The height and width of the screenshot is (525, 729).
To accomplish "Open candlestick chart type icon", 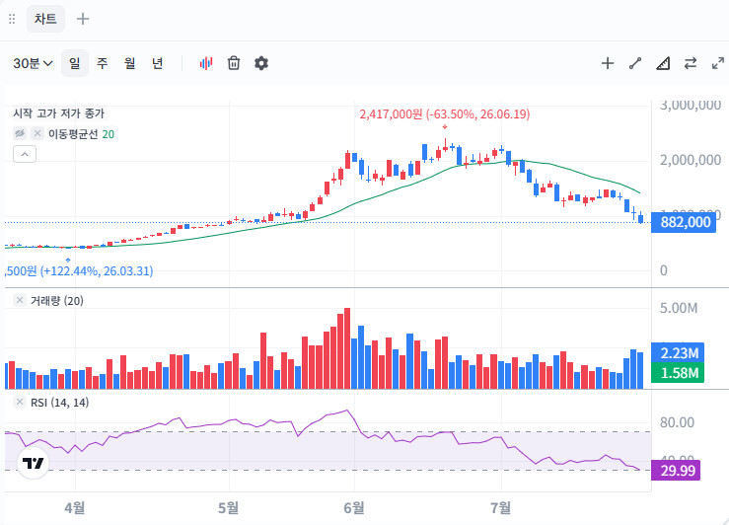I will pos(206,63).
